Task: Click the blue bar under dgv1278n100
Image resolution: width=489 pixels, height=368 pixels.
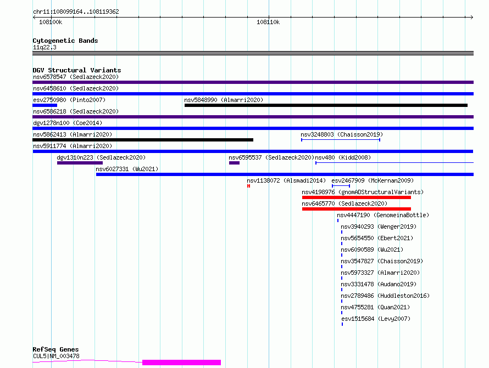Action: [x=253, y=128]
